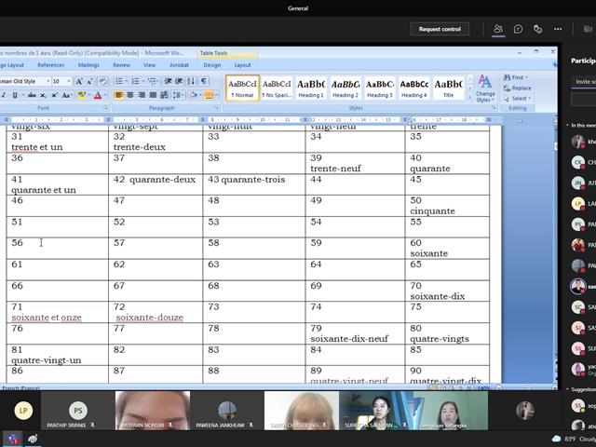Image resolution: width=596 pixels, height=447 pixels.
Task: Toggle strikethrough formatting
Action: (x=32, y=95)
